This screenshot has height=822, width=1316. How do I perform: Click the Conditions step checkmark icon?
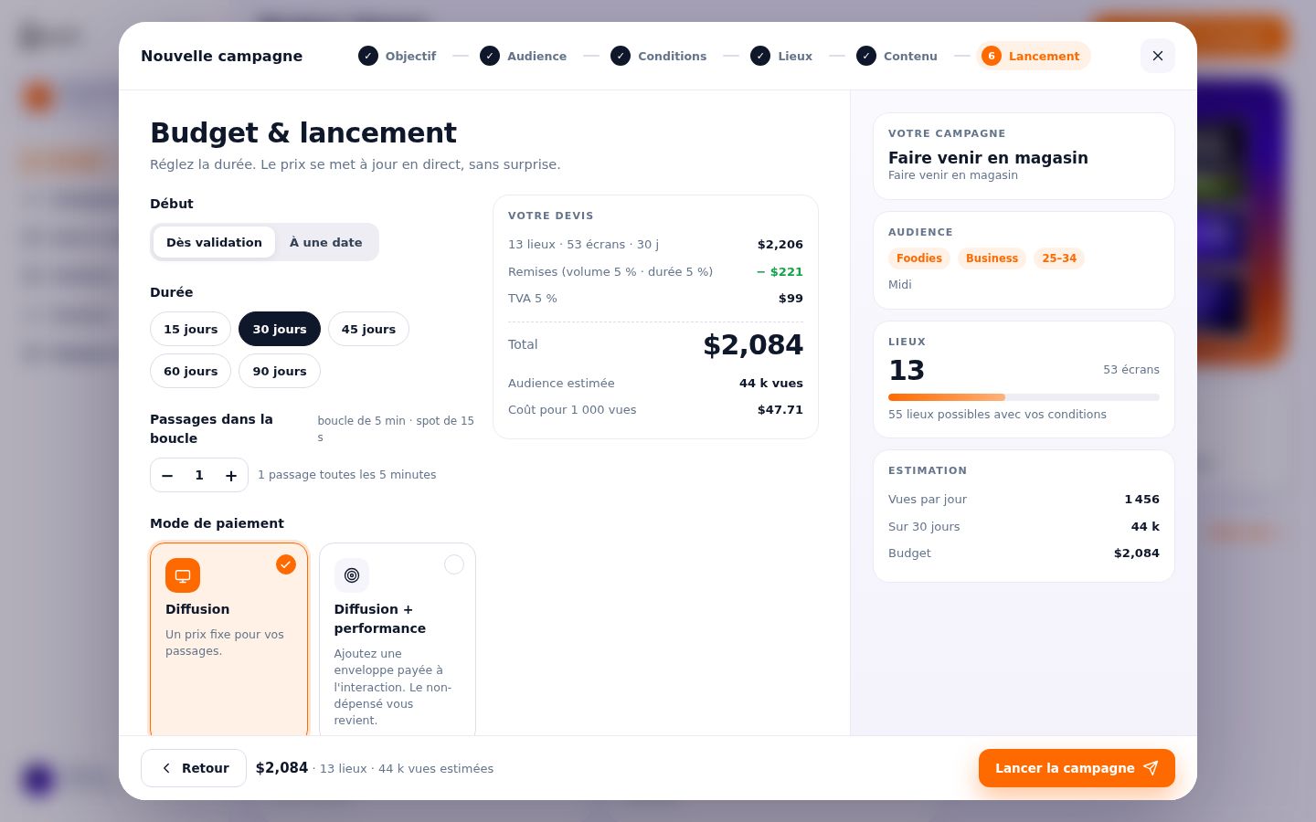coord(621,56)
